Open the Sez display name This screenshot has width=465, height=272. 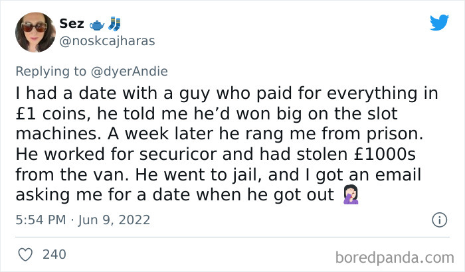[x=72, y=23]
